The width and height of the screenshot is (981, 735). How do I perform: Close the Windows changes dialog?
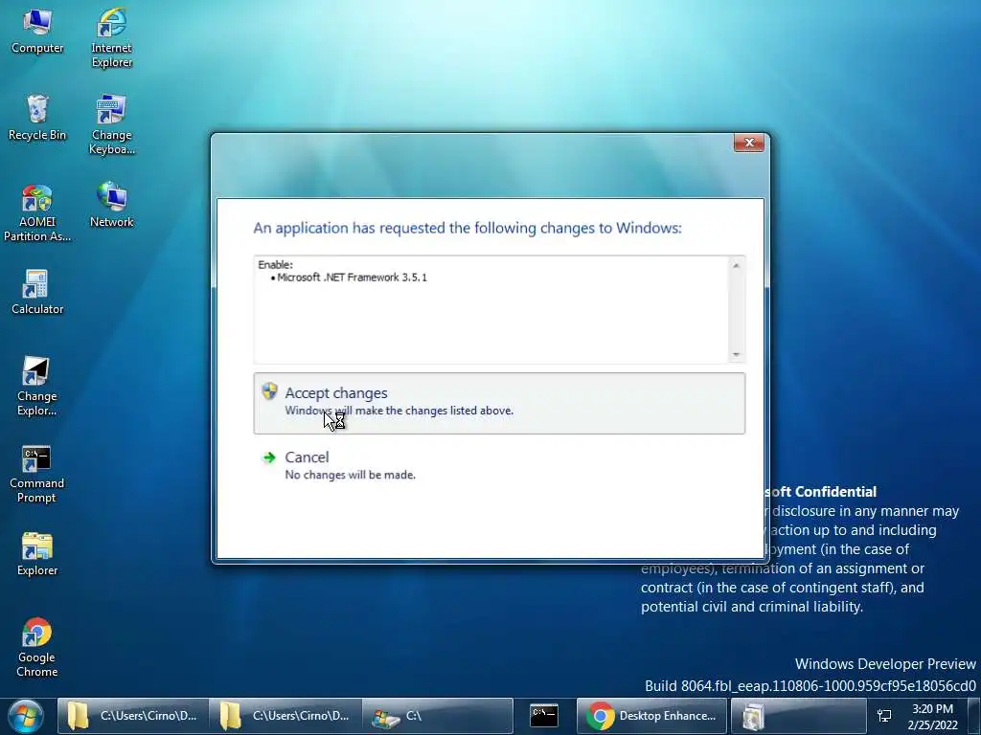(x=749, y=143)
